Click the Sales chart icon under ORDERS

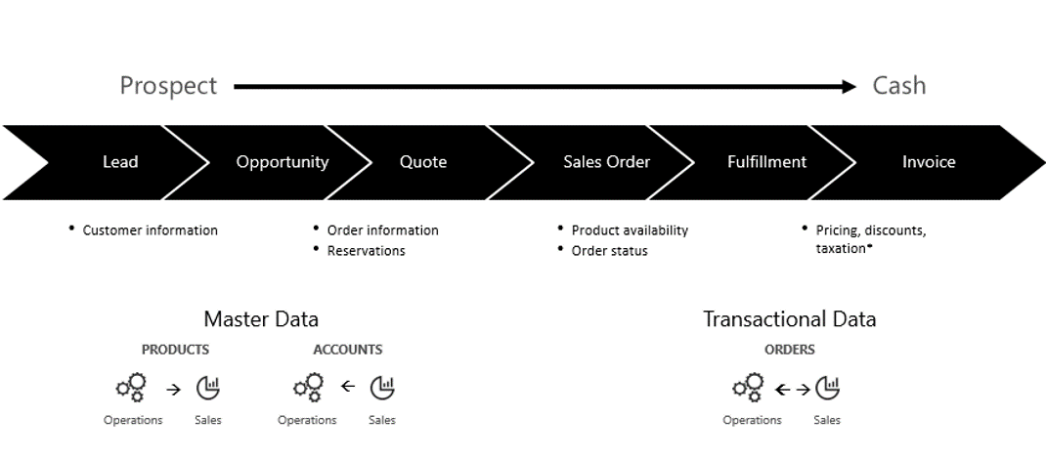point(827,388)
